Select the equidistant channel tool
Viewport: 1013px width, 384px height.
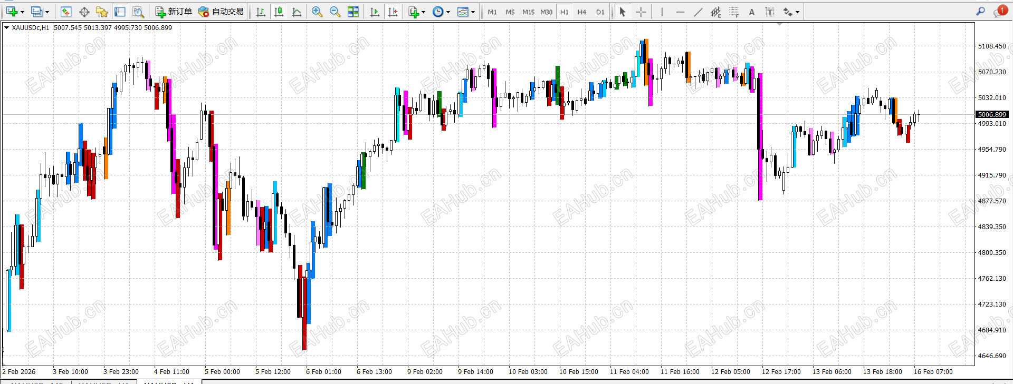[716, 12]
